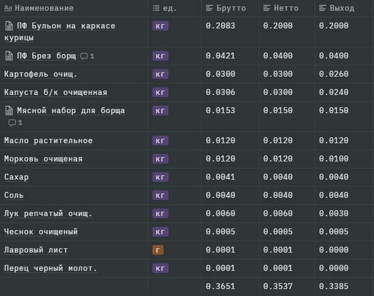374x296 pixels.
Task: Click the purple кг tag for Сахар
Action: (x=160, y=177)
